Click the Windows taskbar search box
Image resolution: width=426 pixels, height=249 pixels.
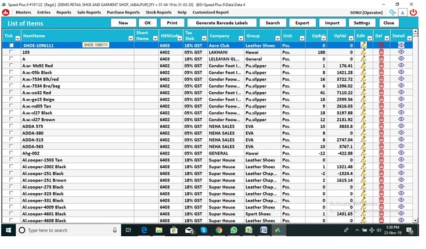tap(68, 230)
